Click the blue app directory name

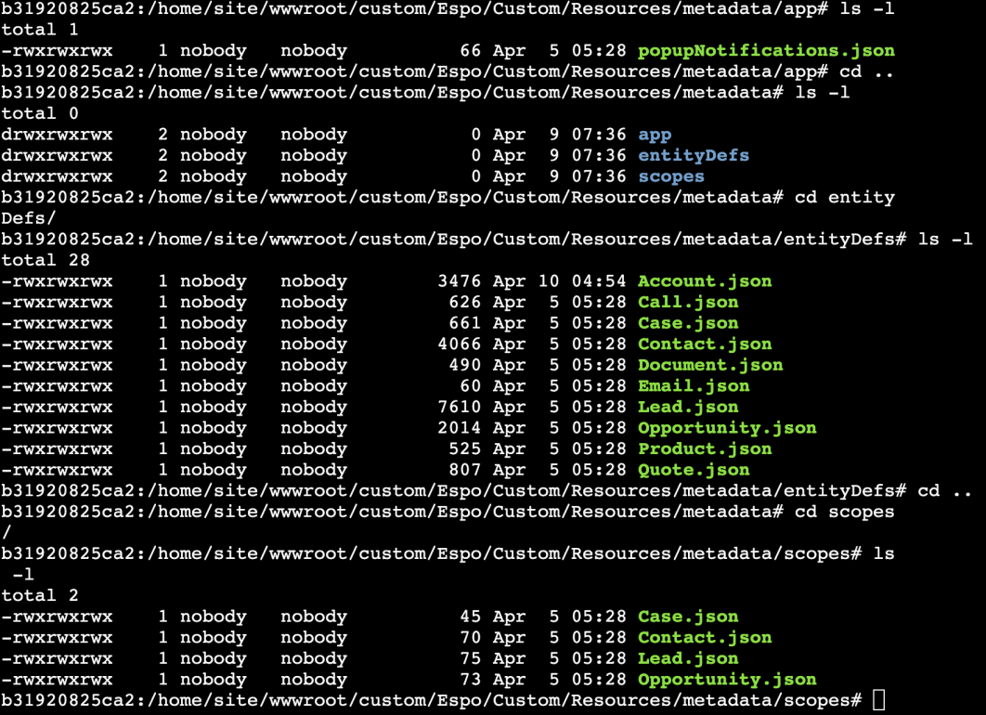coord(655,135)
